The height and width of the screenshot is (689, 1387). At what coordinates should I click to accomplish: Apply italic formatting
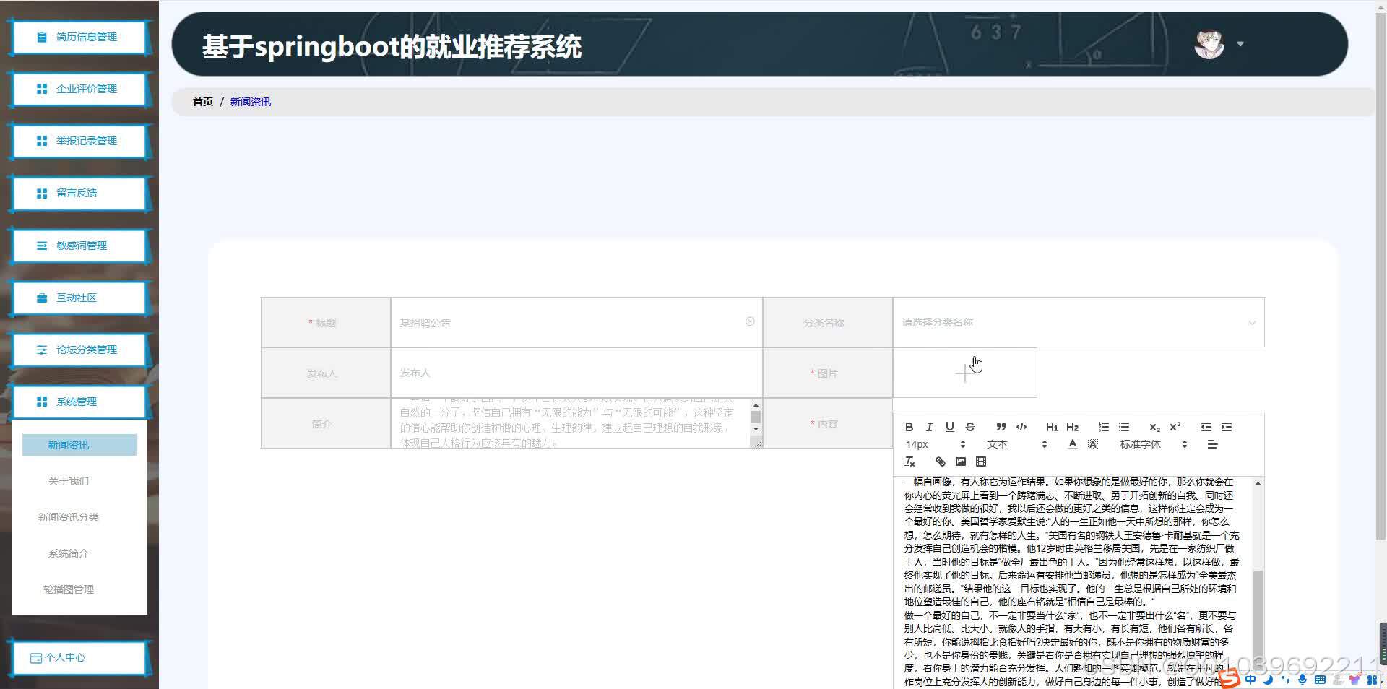point(930,427)
